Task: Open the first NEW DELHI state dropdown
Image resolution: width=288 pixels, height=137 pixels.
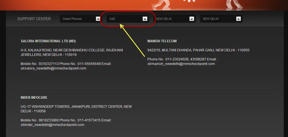Action: (x=174, y=19)
